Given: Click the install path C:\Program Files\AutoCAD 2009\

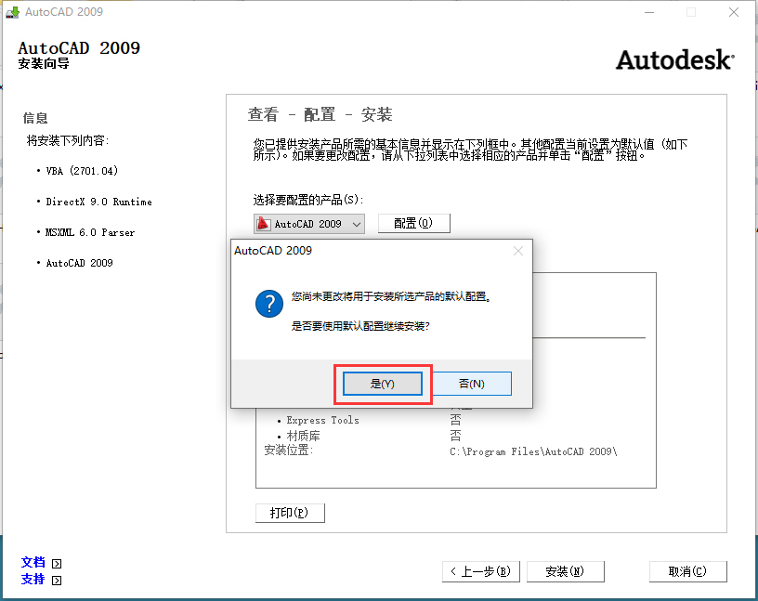Looking at the screenshot, I should (x=533, y=451).
